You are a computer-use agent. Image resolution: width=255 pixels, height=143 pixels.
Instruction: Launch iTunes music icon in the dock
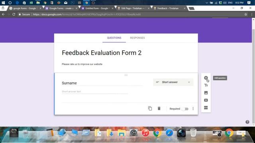(x=145, y=133)
